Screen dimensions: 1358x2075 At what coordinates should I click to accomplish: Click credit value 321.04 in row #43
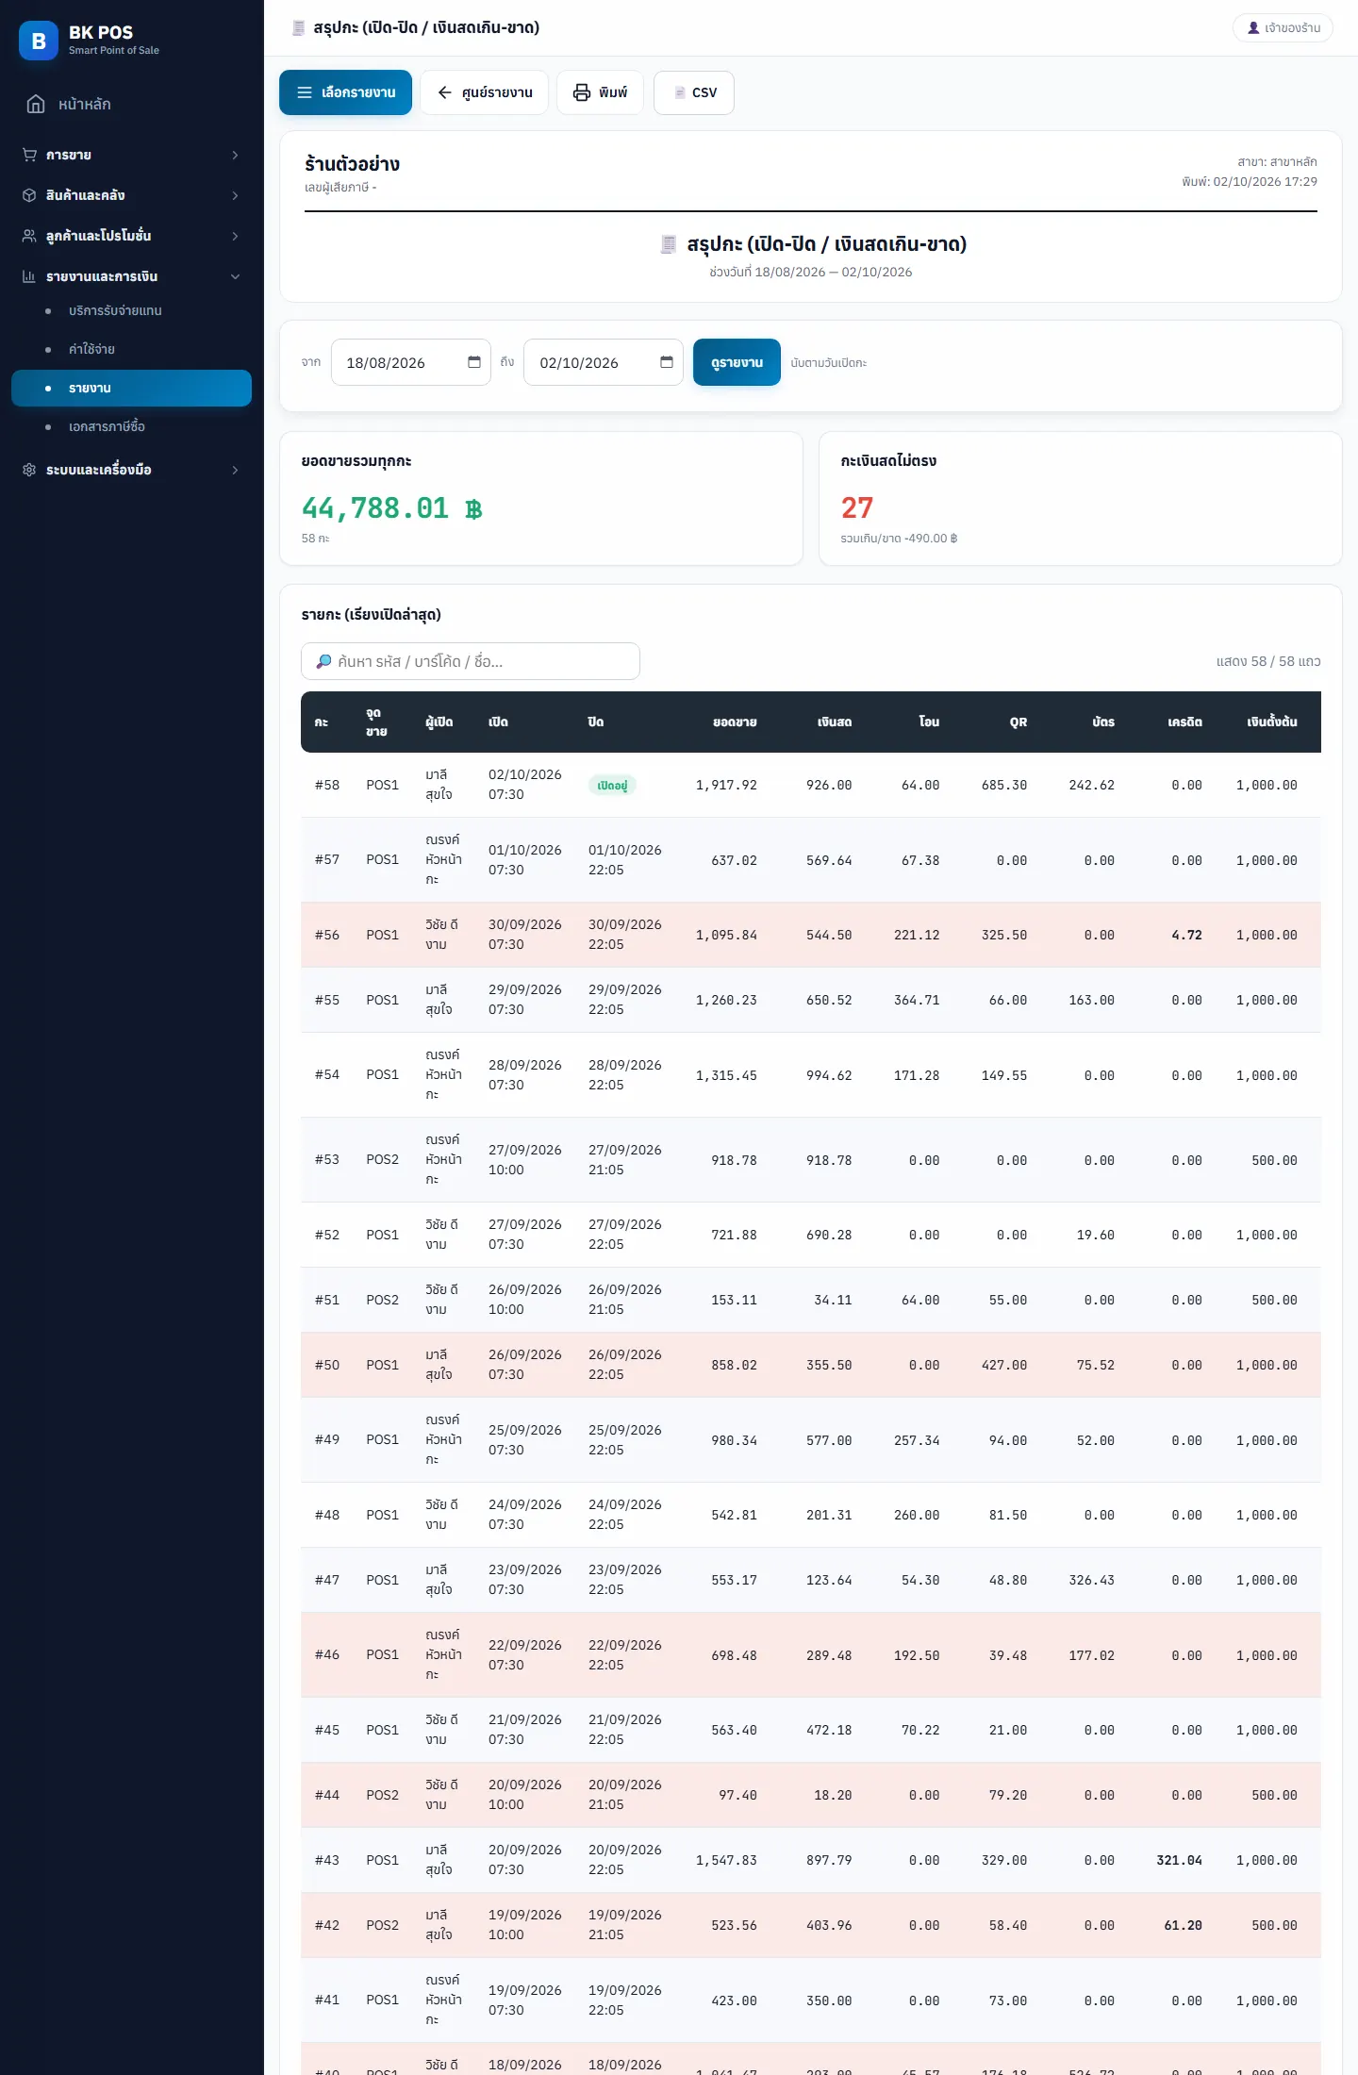1179,1860
